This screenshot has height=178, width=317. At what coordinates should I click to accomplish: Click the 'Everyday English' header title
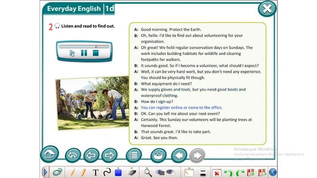(x=74, y=9)
